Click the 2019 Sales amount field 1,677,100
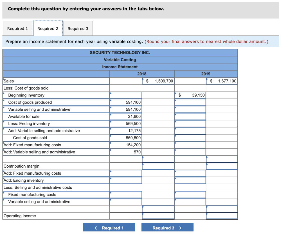 [222, 81]
